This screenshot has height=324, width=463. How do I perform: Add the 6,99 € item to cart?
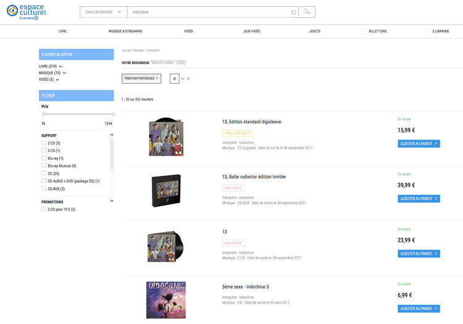click(x=419, y=309)
